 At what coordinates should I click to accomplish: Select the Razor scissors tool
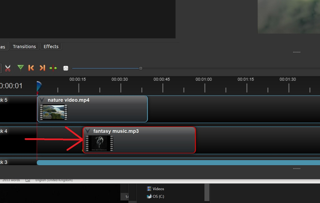pos(7,68)
